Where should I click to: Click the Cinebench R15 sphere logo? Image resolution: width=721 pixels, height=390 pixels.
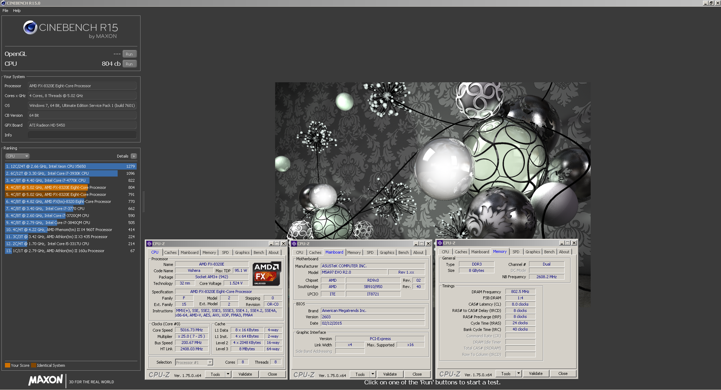click(30, 27)
